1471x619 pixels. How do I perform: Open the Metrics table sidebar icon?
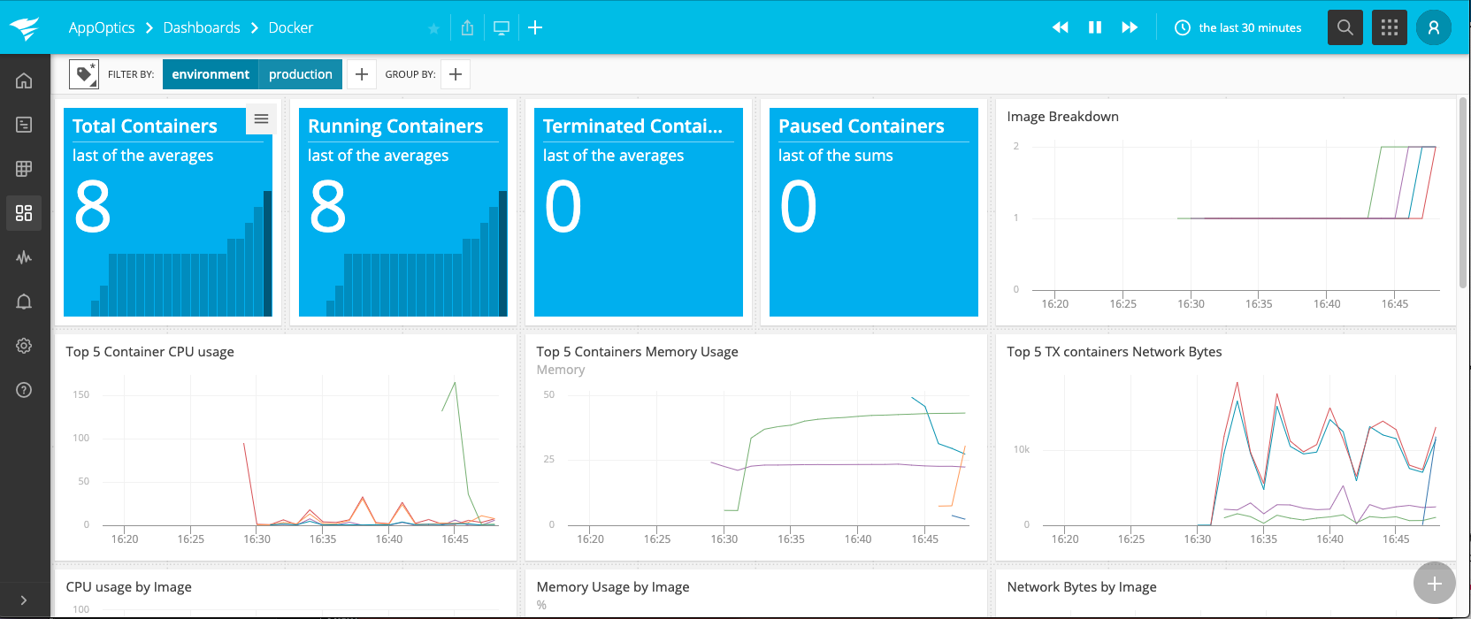point(24,168)
